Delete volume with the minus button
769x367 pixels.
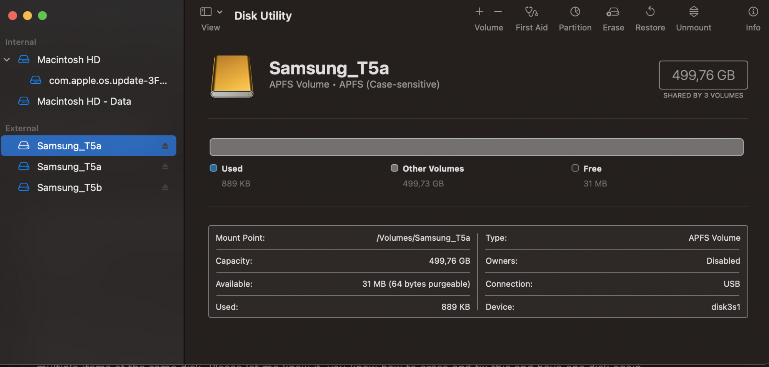(x=498, y=12)
